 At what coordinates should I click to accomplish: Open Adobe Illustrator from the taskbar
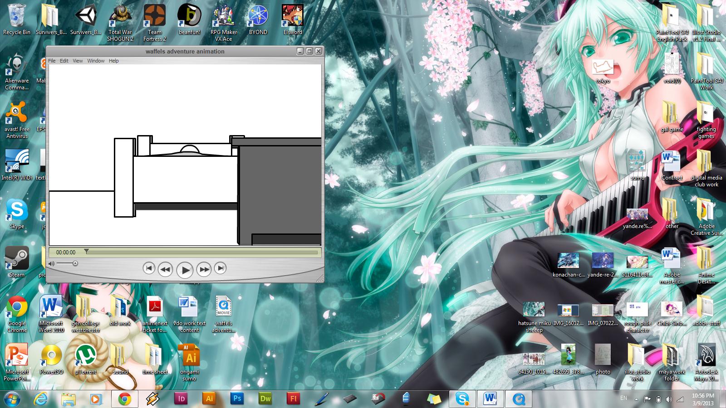tap(209, 399)
